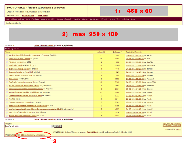Open topic 'zapájet do měděné nádoby mosaznou přírubu'
The image size is (187, 147).
point(28,55)
